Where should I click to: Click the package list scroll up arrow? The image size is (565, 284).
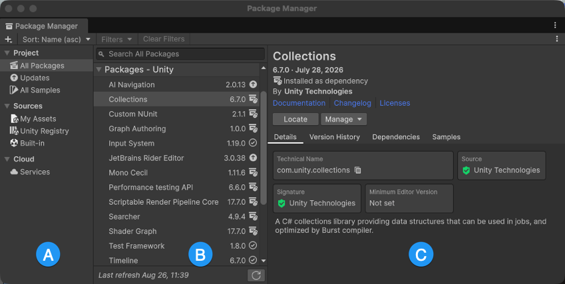pos(264,68)
